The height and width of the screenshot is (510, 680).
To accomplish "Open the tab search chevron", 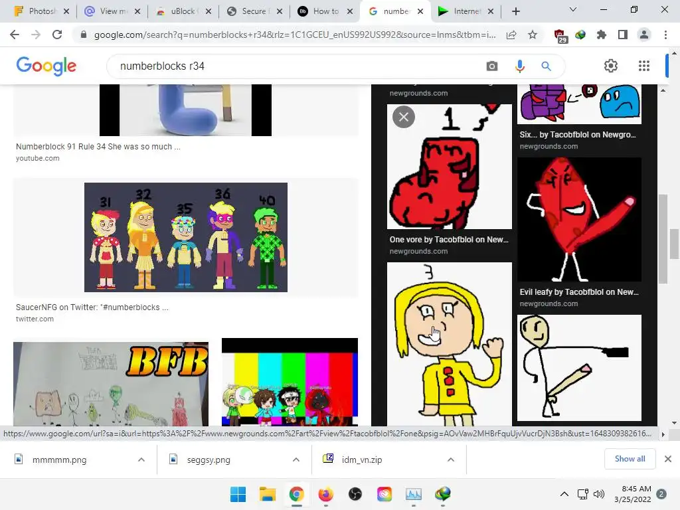I will (x=573, y=9).
